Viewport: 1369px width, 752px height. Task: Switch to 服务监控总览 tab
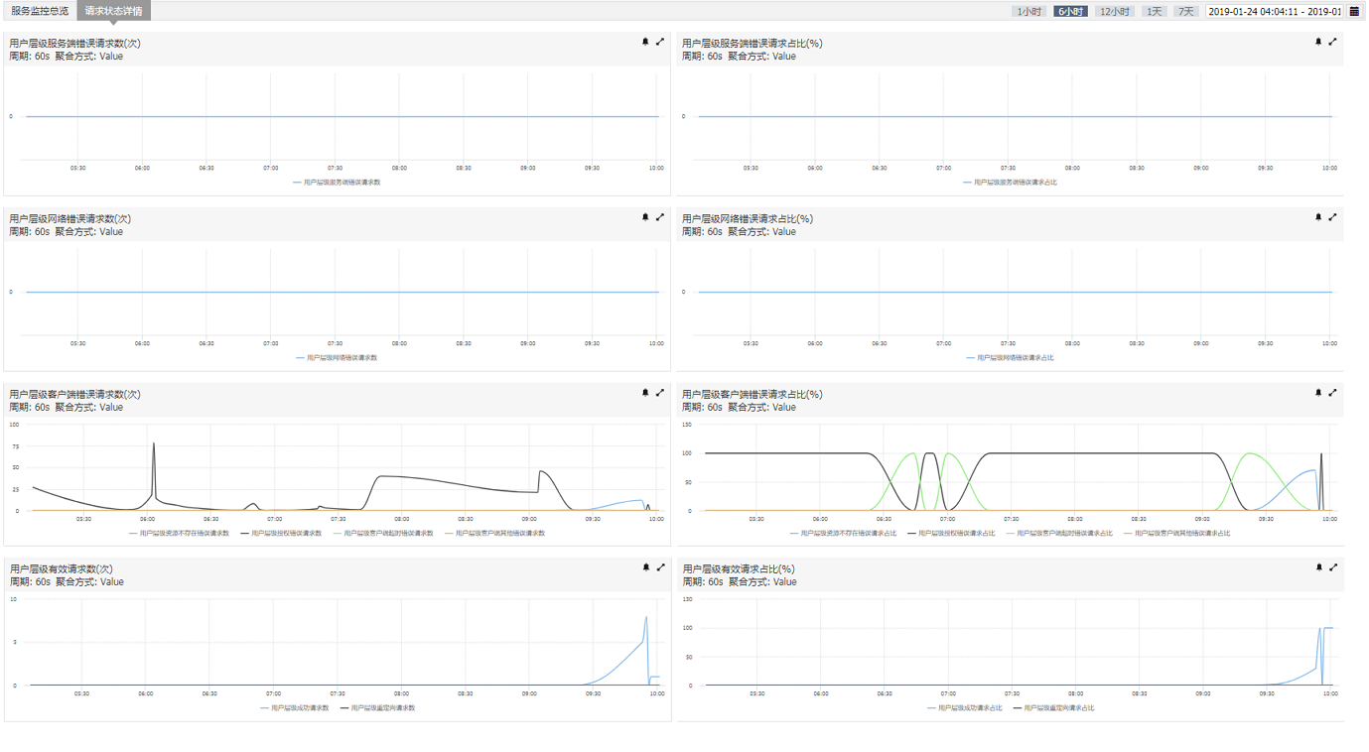click(x=40, y=11)
